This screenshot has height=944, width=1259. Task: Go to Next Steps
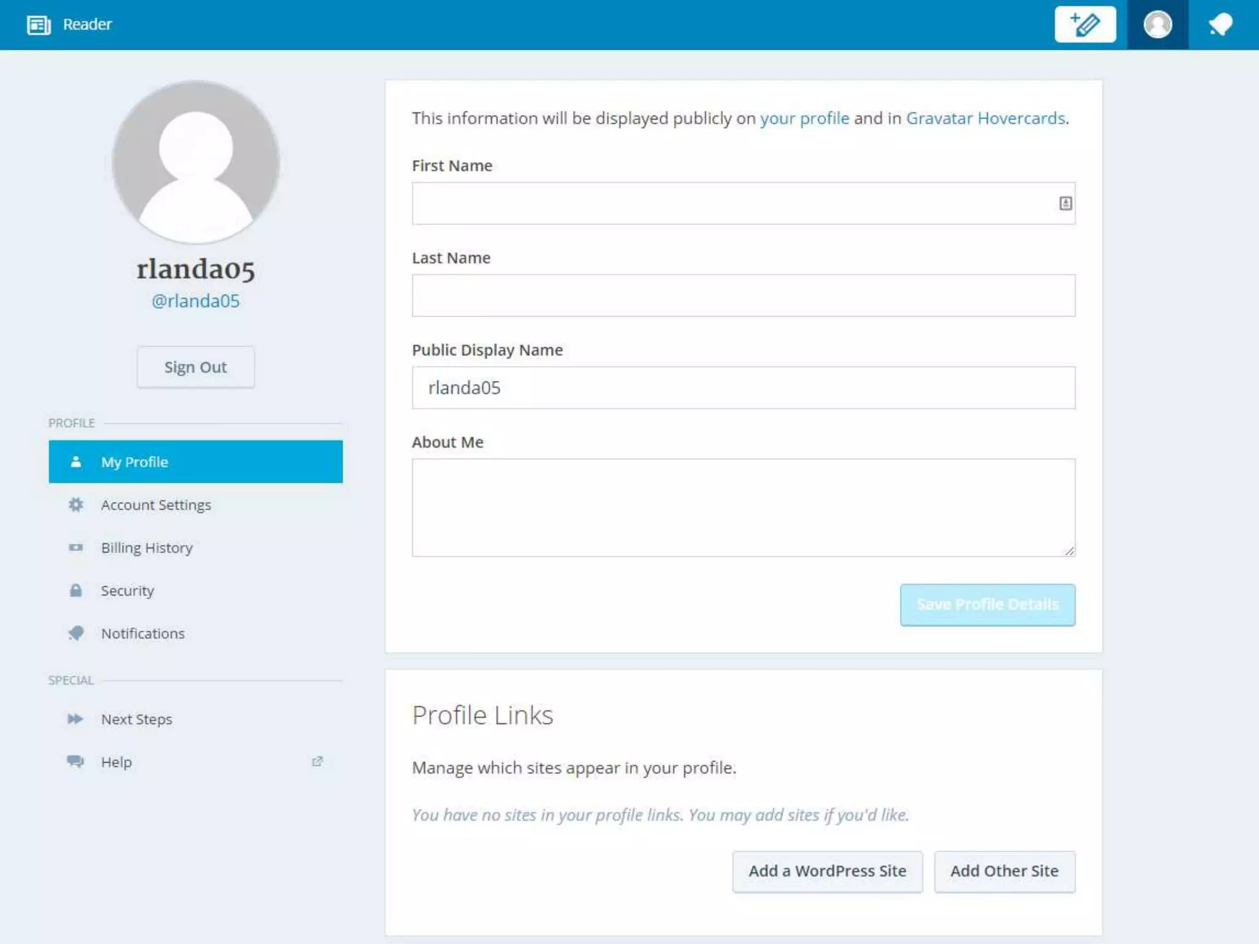tap(136, 719)
